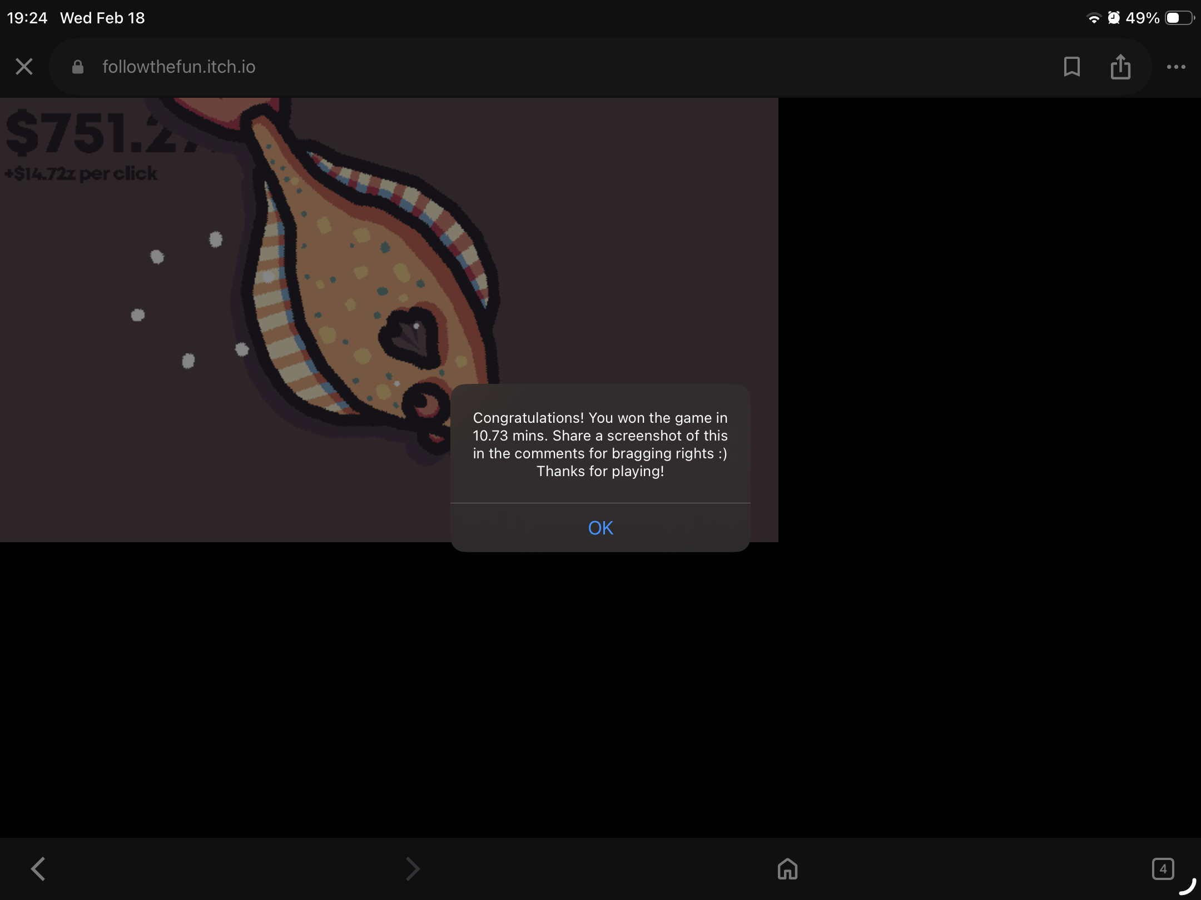Bookmark this page with the bookmark icon
This screenshot has width=1201, height=900.
click(x=1071, y=67)
